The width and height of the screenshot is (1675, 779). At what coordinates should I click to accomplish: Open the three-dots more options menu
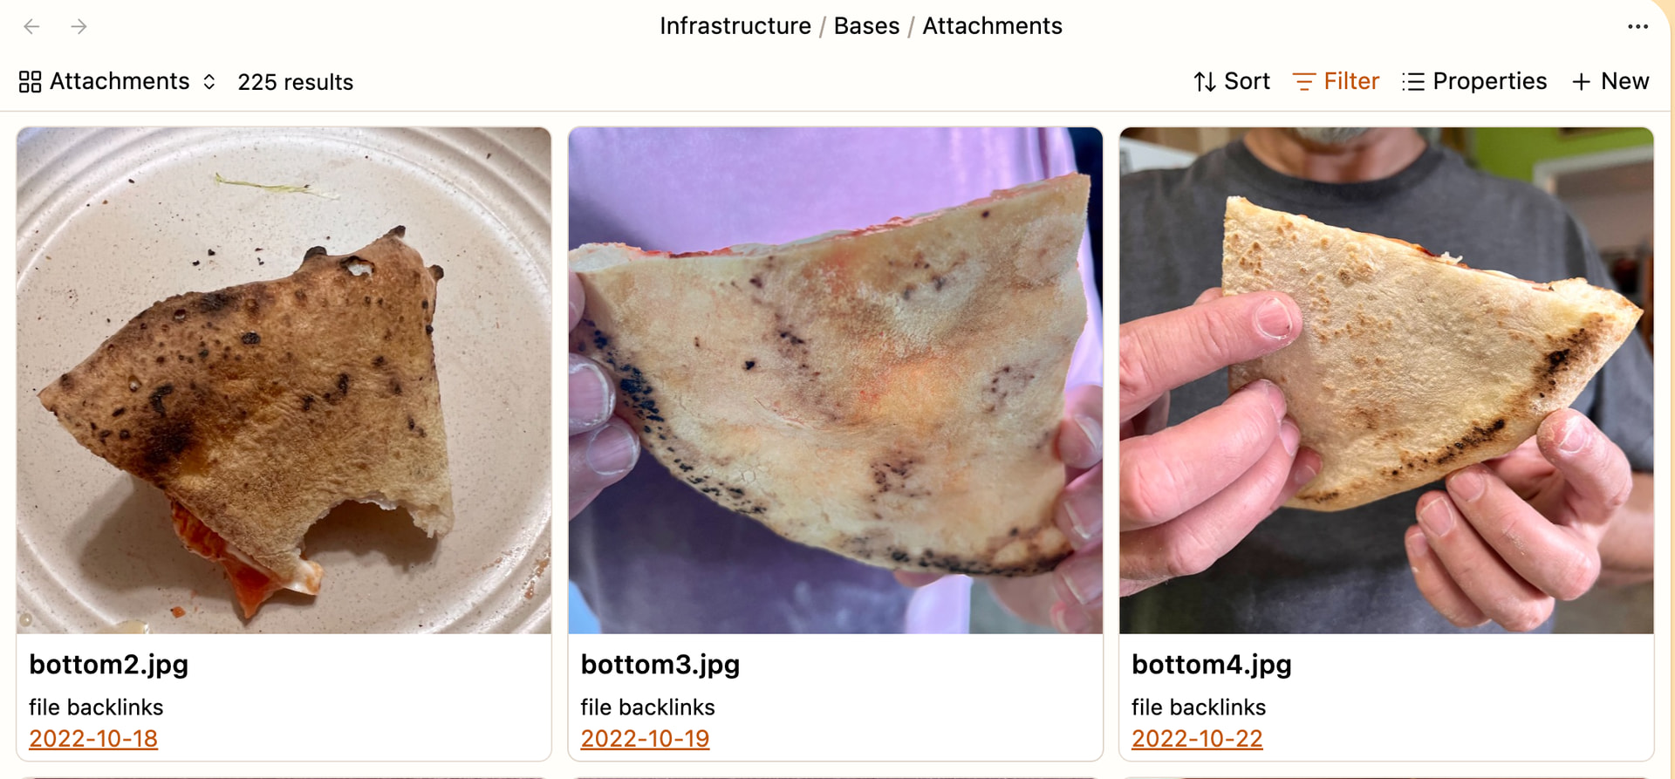pos(1637,26)
